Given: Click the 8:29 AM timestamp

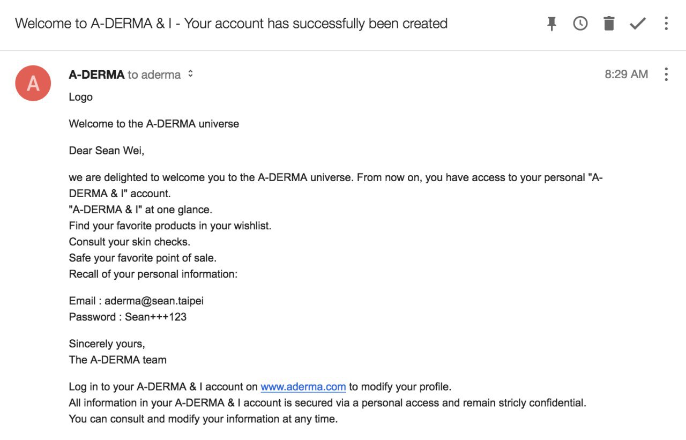Looking at the screenshot, I should (x=627, y=74).
